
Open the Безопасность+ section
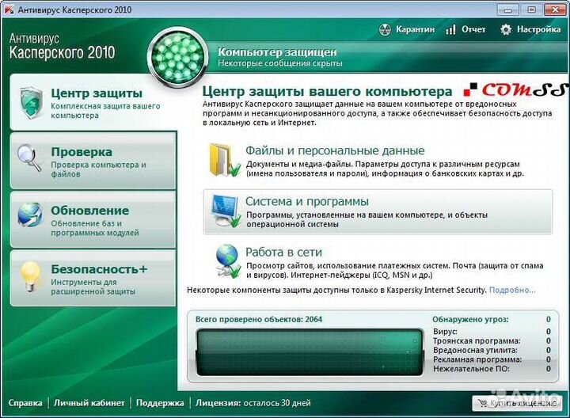pos(93,278)
